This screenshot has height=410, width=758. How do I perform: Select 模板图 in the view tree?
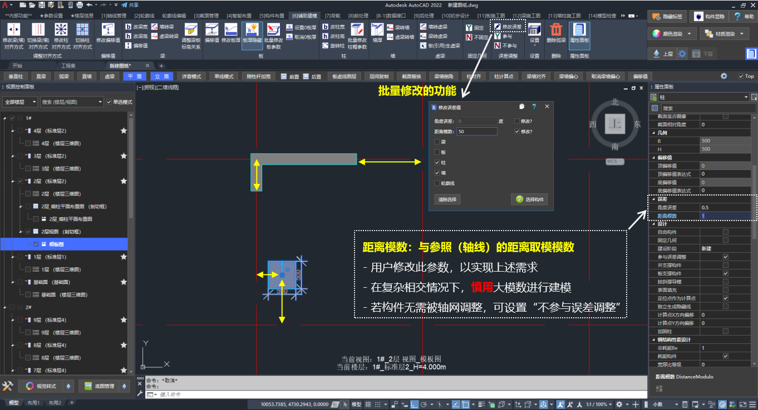(x=57, y=244)
